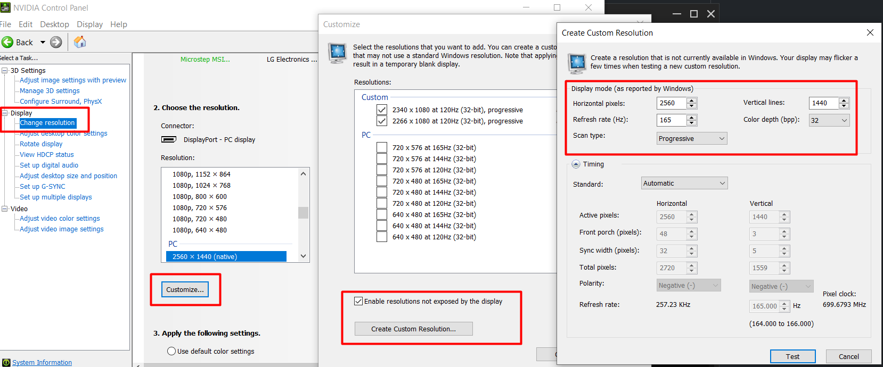Select Use default color settings radio button

(171, 351)
